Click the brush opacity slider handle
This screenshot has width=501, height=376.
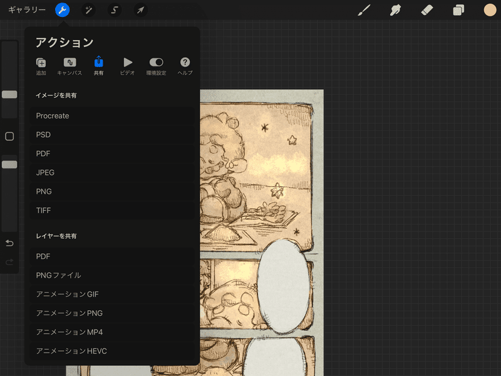[x=9, y=165]
